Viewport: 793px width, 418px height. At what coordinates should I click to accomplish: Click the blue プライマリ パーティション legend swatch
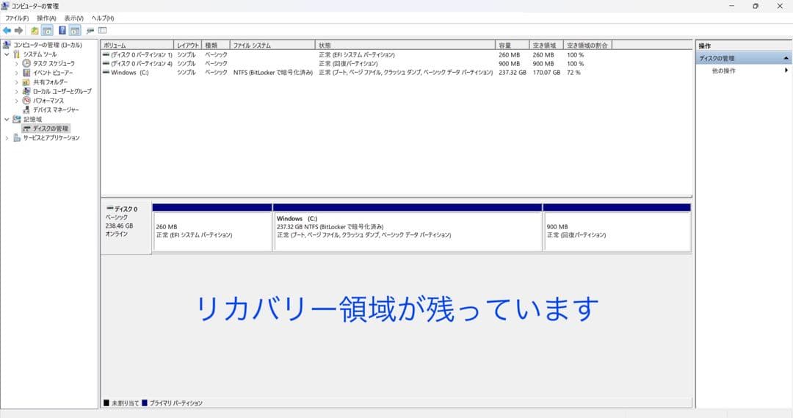pyautogui.click(x=145, y=403)
